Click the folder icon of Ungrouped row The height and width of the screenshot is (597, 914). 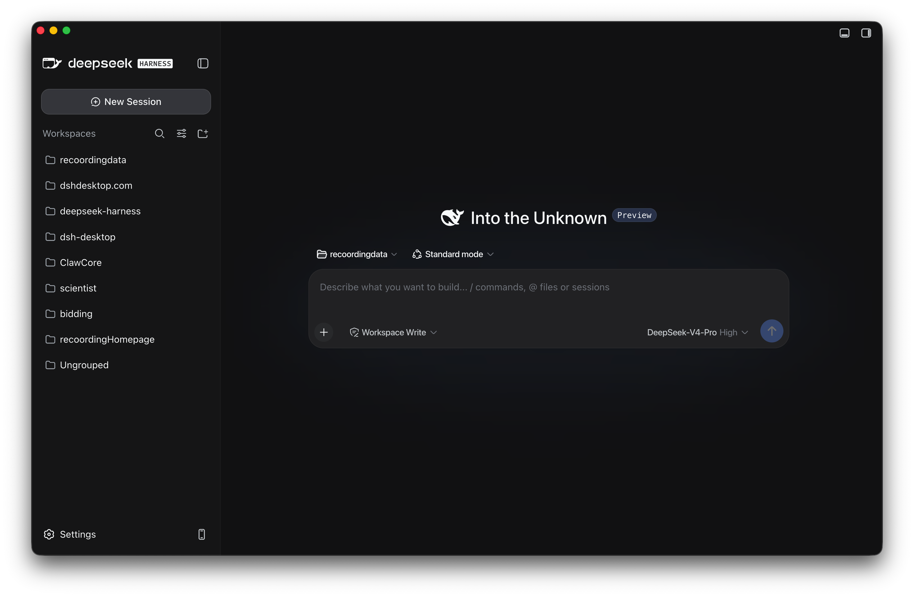point(50,365)
